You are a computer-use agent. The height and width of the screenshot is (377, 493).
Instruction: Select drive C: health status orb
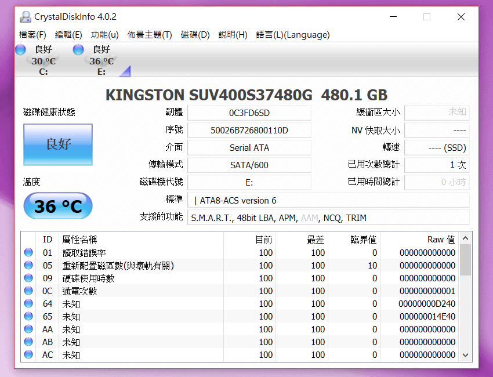click(20, 50)
